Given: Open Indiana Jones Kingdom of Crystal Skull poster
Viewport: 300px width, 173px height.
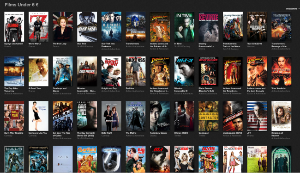Looking at the screenshot, I should pos(160,71).
